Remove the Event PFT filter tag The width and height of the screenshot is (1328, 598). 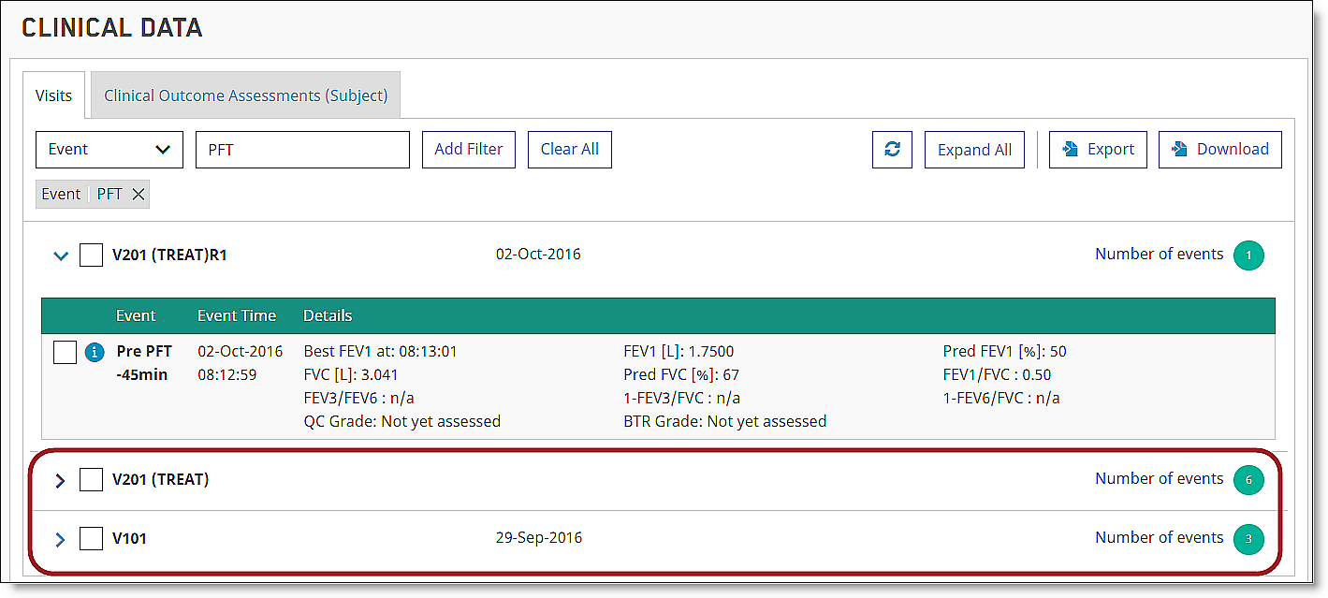tap(138, 194)
